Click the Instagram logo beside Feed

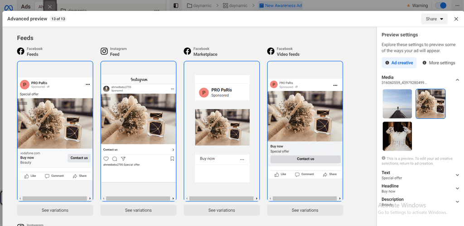pyautogui.click(x=104, y=52)
